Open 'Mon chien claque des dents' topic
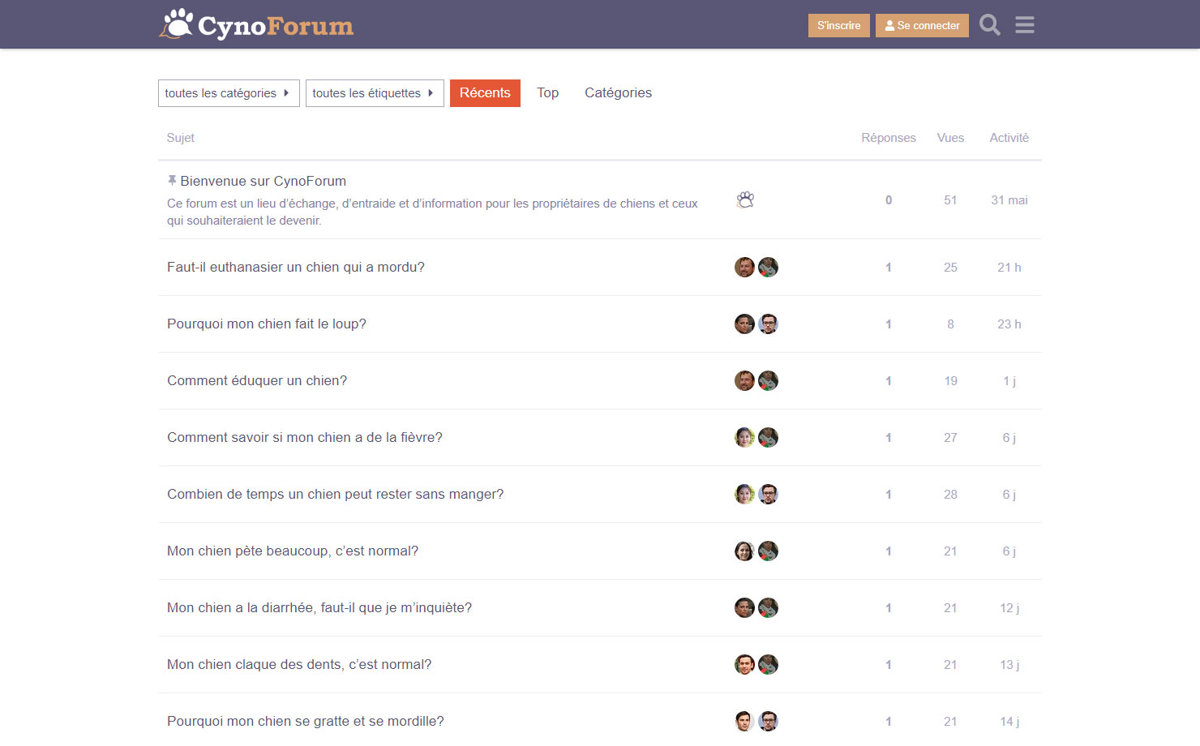Viewport: 1200px width, 746px height. [299, 664]
